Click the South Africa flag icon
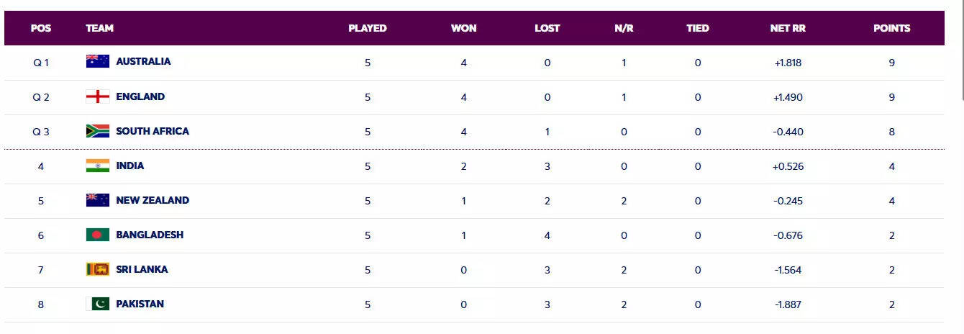This screenshot has width=964, height=334. tap(97, 131)
